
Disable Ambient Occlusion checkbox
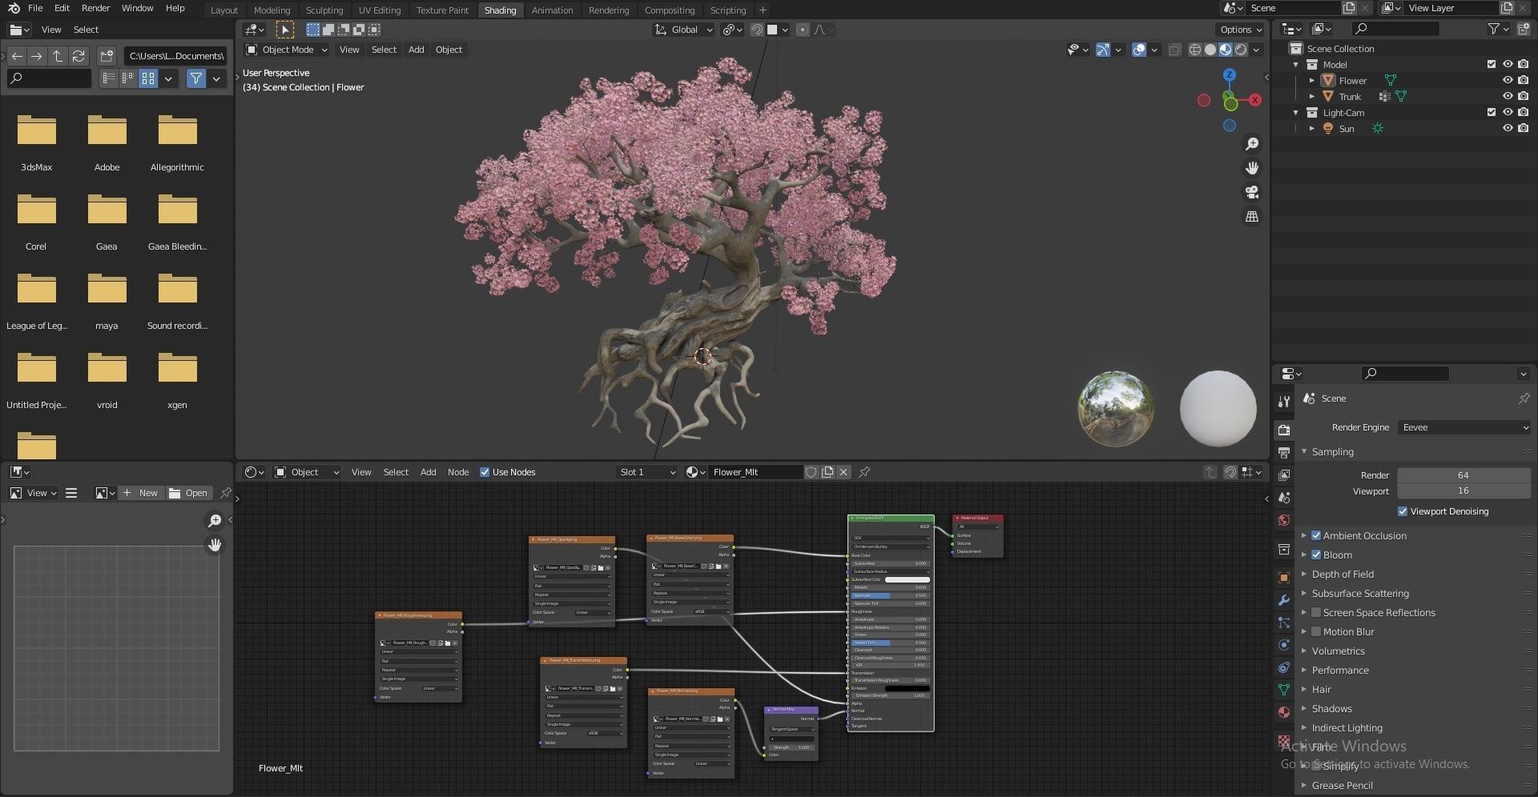[1316, 536]
